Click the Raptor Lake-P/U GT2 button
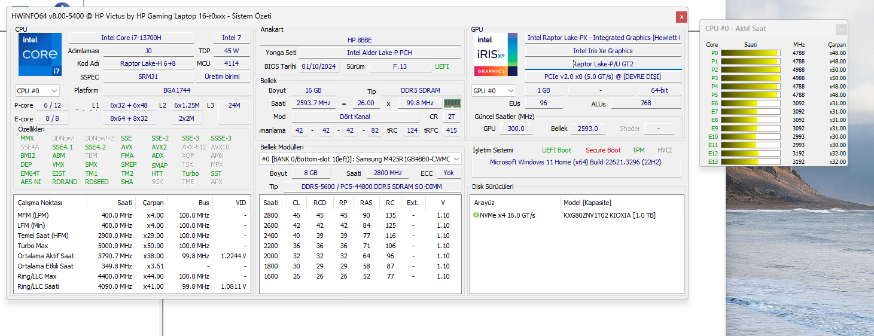The height and width of the screenshot is (336, 874). [x=603, y=64]
